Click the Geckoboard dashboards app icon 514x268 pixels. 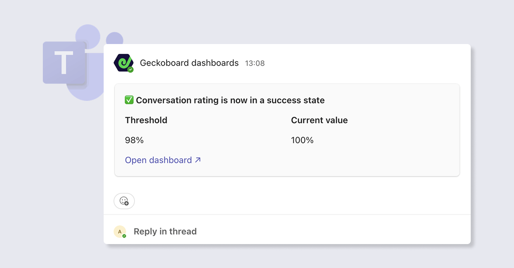[123, 63]
